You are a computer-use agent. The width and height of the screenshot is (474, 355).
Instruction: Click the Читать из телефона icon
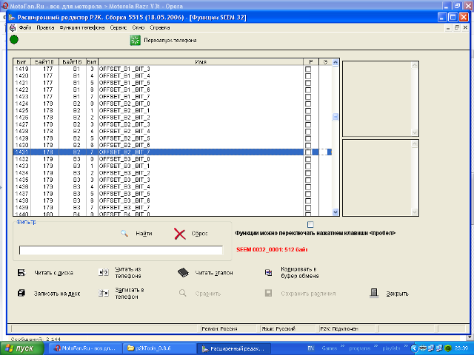click(104, 272)
